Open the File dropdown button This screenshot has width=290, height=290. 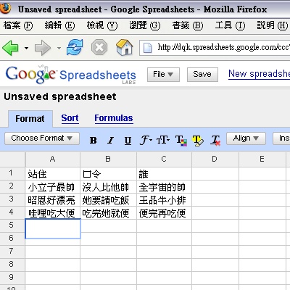point(163,75)
